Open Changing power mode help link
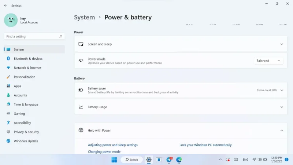The image size is (293, 165). click(104, 152)
